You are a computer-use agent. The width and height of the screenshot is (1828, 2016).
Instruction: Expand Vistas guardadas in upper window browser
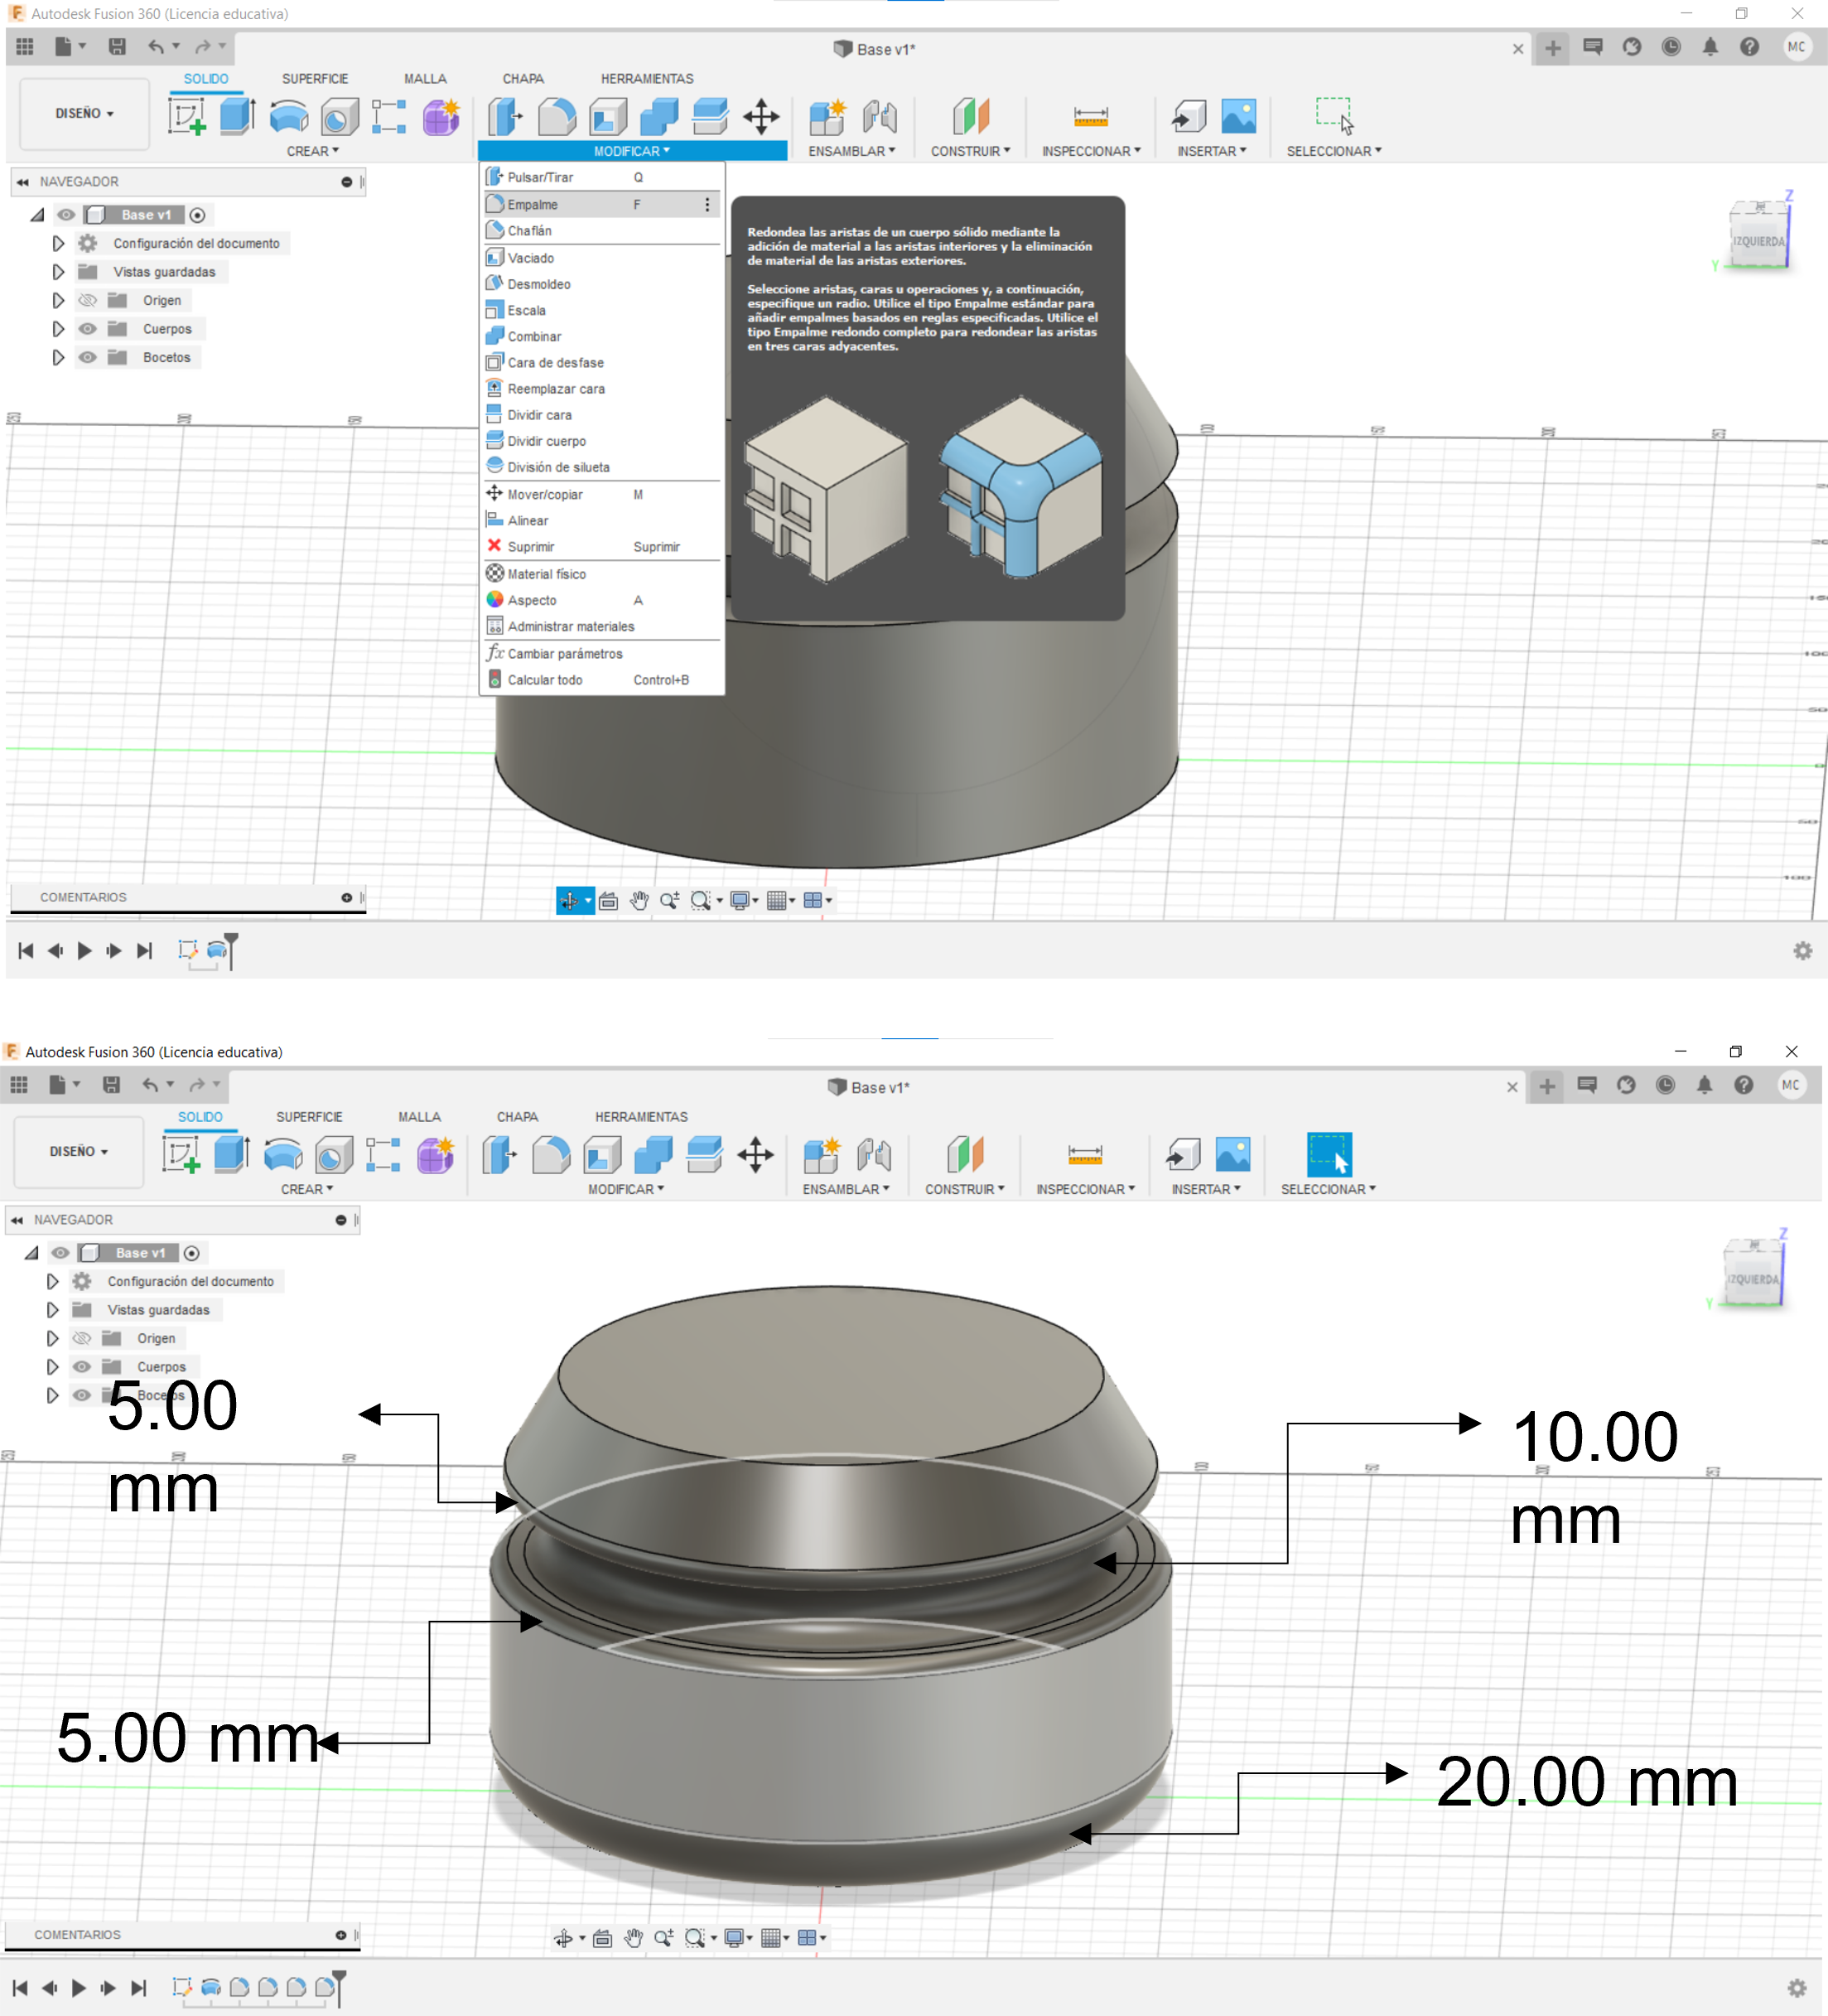[58, 272]
